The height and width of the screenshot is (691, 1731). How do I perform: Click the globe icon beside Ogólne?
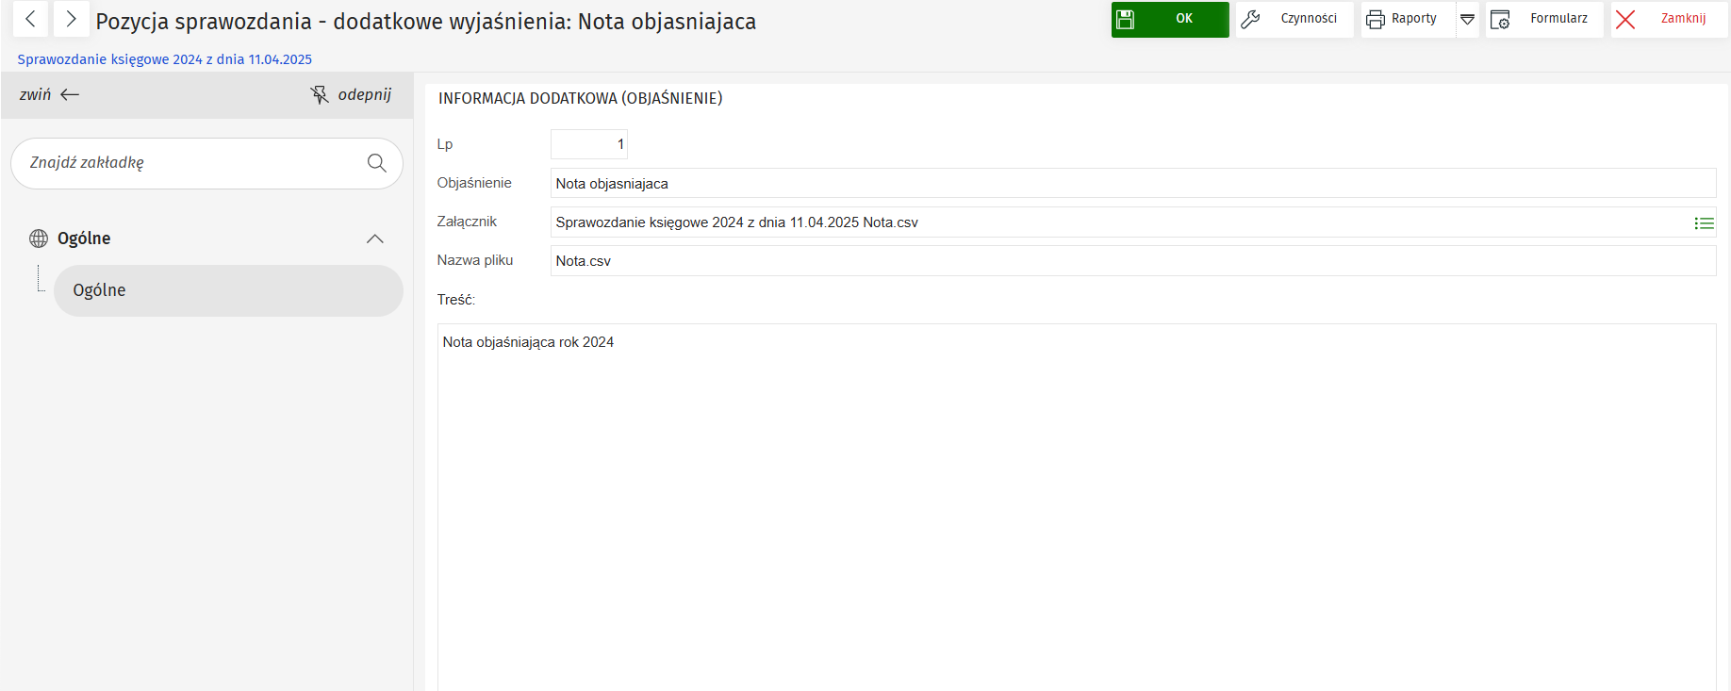(39, 239)
